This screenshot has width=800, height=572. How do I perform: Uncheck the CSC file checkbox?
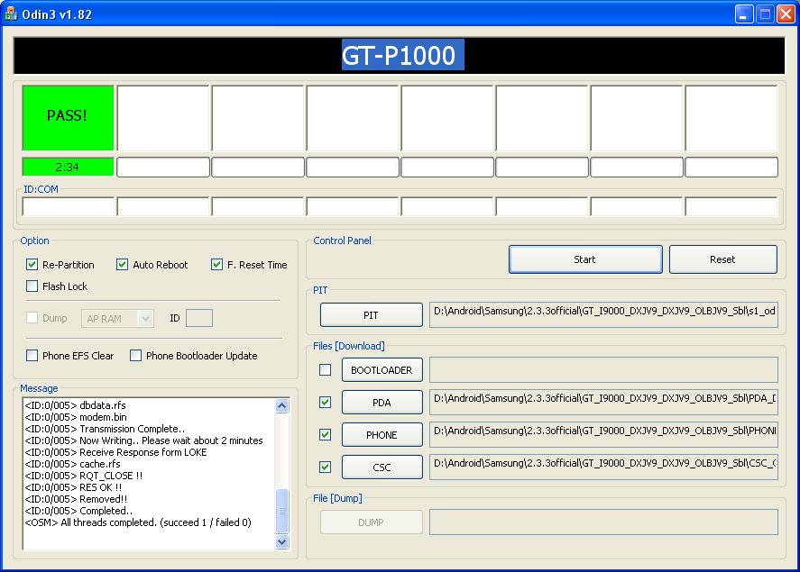click(x=325, y=468)
